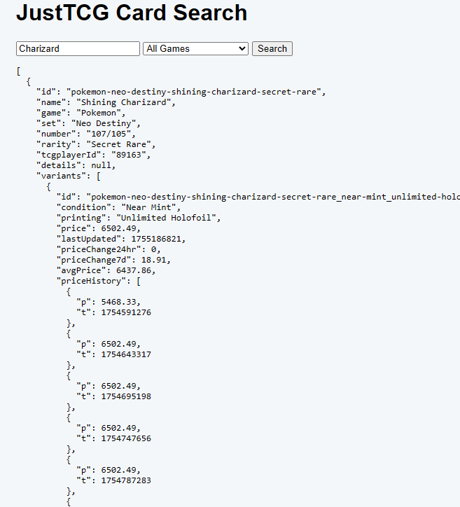Click the variant id line with near-mint_unlimited
Viewport: 460px width, 507px height.
point(258,197)
